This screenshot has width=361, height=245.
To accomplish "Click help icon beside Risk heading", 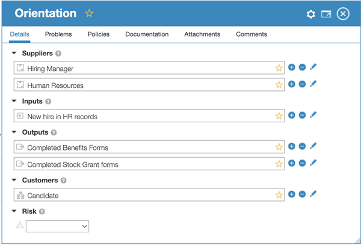I will (42, 211).
